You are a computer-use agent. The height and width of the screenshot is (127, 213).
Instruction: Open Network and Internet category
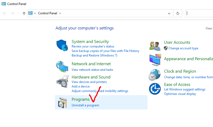point(91,64)
